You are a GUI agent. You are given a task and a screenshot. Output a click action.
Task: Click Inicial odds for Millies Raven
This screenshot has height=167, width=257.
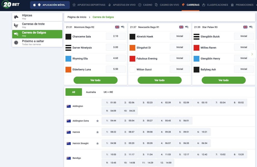[244, 47]
